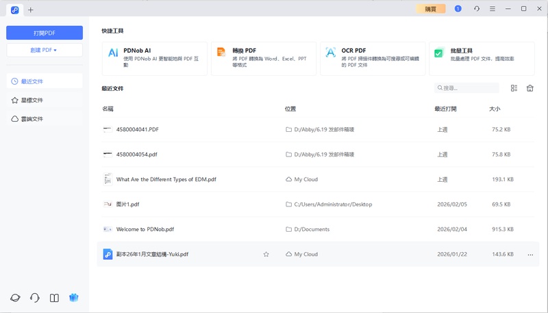This screenshot has width=548, height=313.
Task: Open What Are the Different Types of EDM.pdf
Action: [x=166, y=180]
